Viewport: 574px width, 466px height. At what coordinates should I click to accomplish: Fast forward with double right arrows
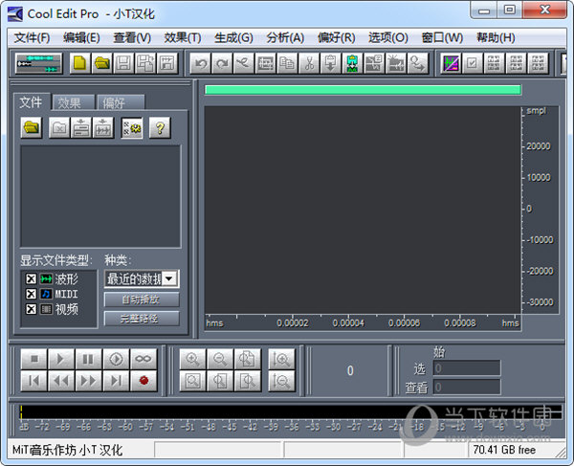[88, 381]
